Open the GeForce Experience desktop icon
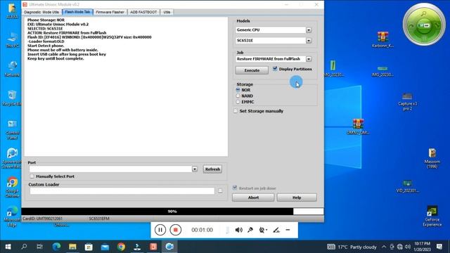Image resolution: width=450 pixels, height=253 pixels. pos(432,216)
